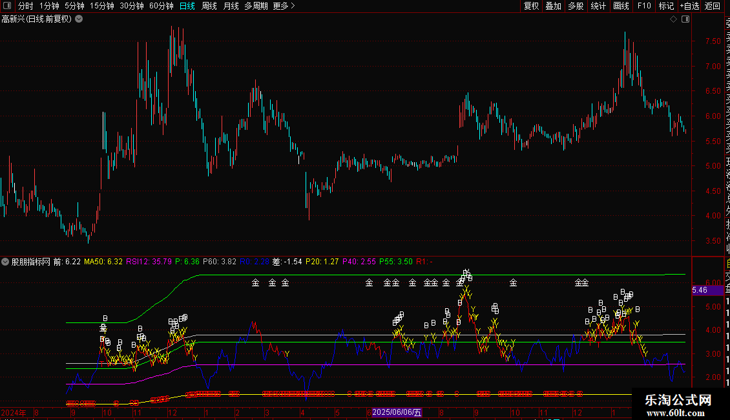This screenshot has height=420, width=730.
Task: Activate the 画线 drawing tool
Action: (x=621, y=6)
